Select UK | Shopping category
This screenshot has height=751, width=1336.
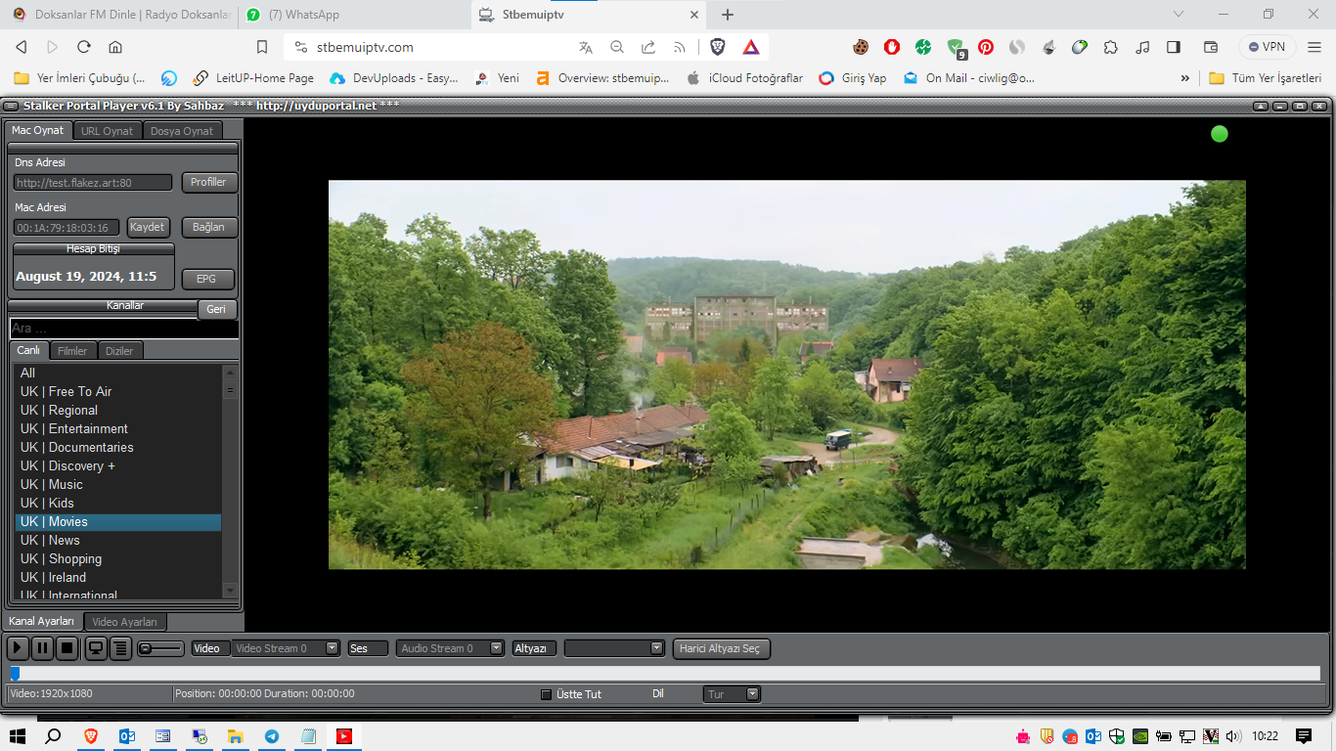117,558
